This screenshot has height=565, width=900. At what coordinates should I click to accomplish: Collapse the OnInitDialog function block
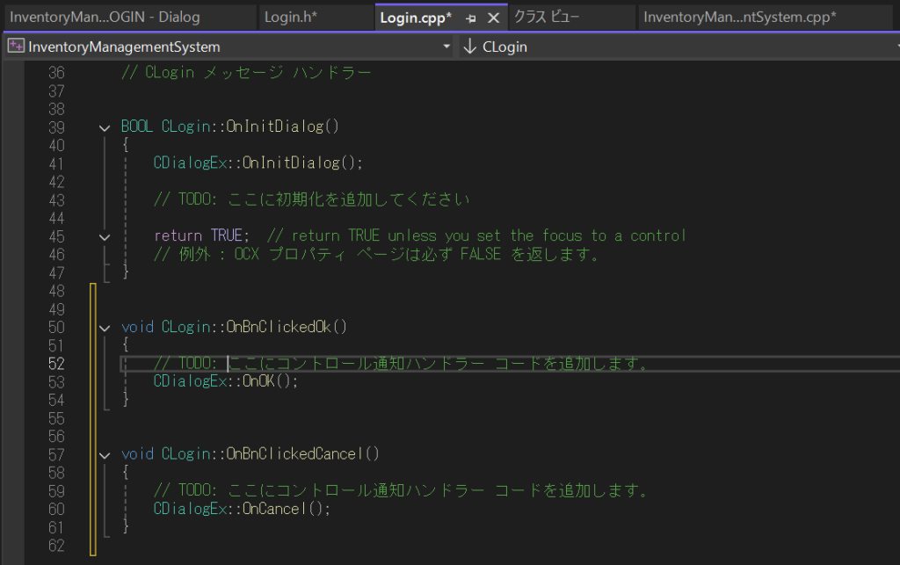coord(105,127)
